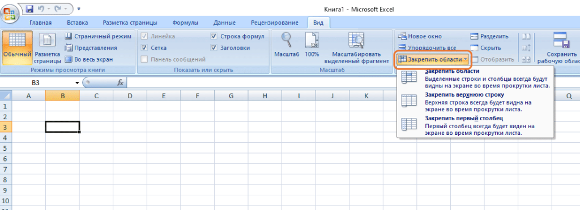580x210 pixels.
Task: Click the view side by side icon
Action: 526,37
